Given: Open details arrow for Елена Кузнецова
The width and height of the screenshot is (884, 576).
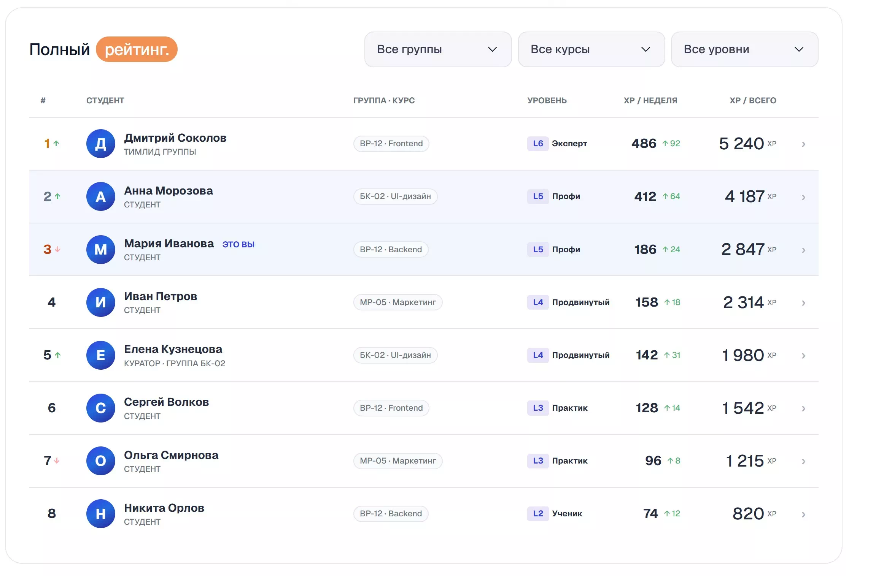Looking at the screenshot, I should [x=803, y=356].
